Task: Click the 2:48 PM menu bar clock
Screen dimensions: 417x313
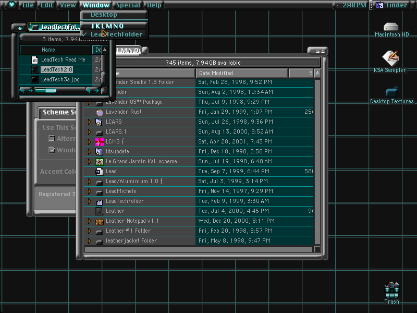Action: coord(354,5)
